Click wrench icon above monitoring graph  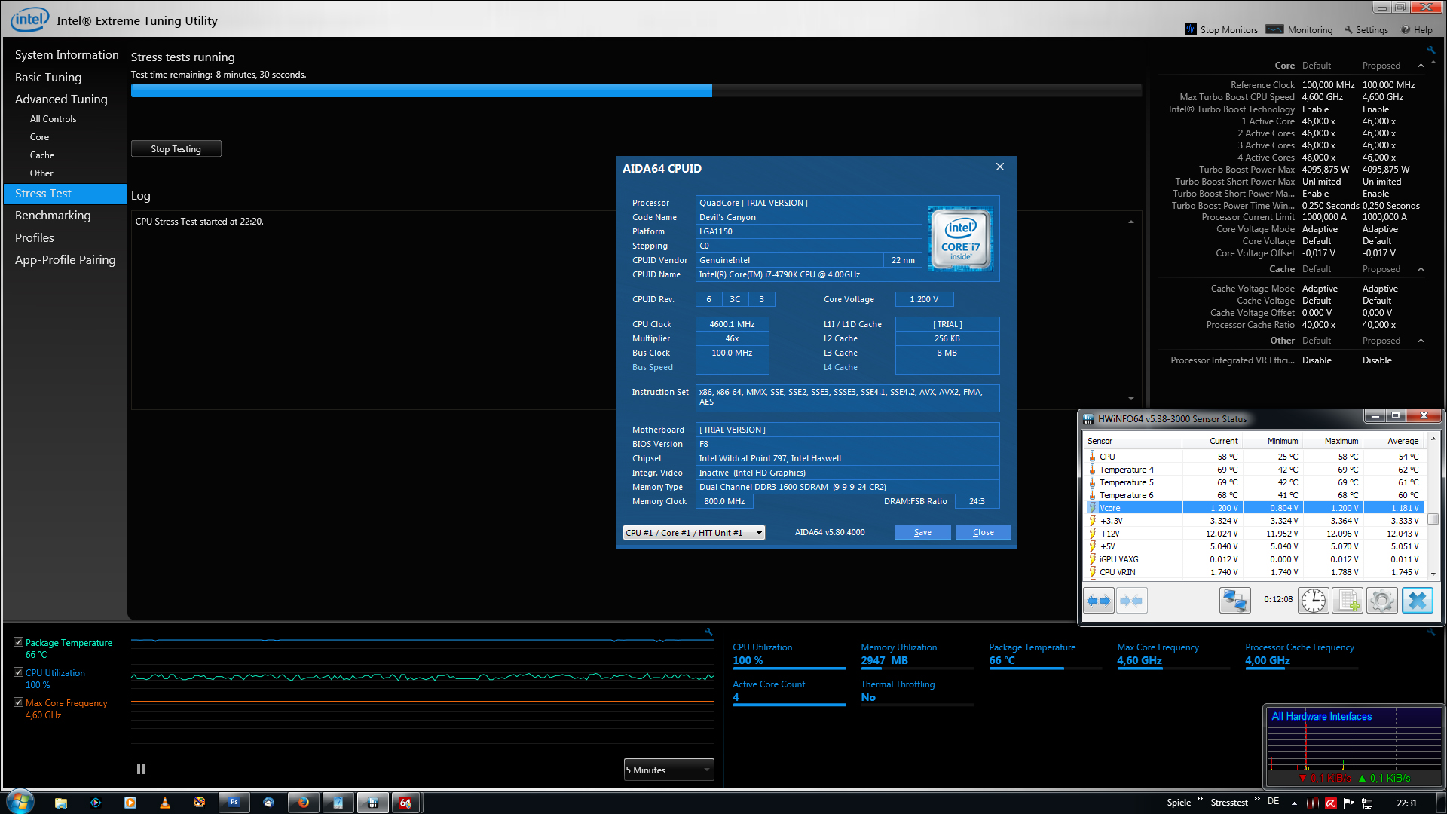tap(708, 632)
